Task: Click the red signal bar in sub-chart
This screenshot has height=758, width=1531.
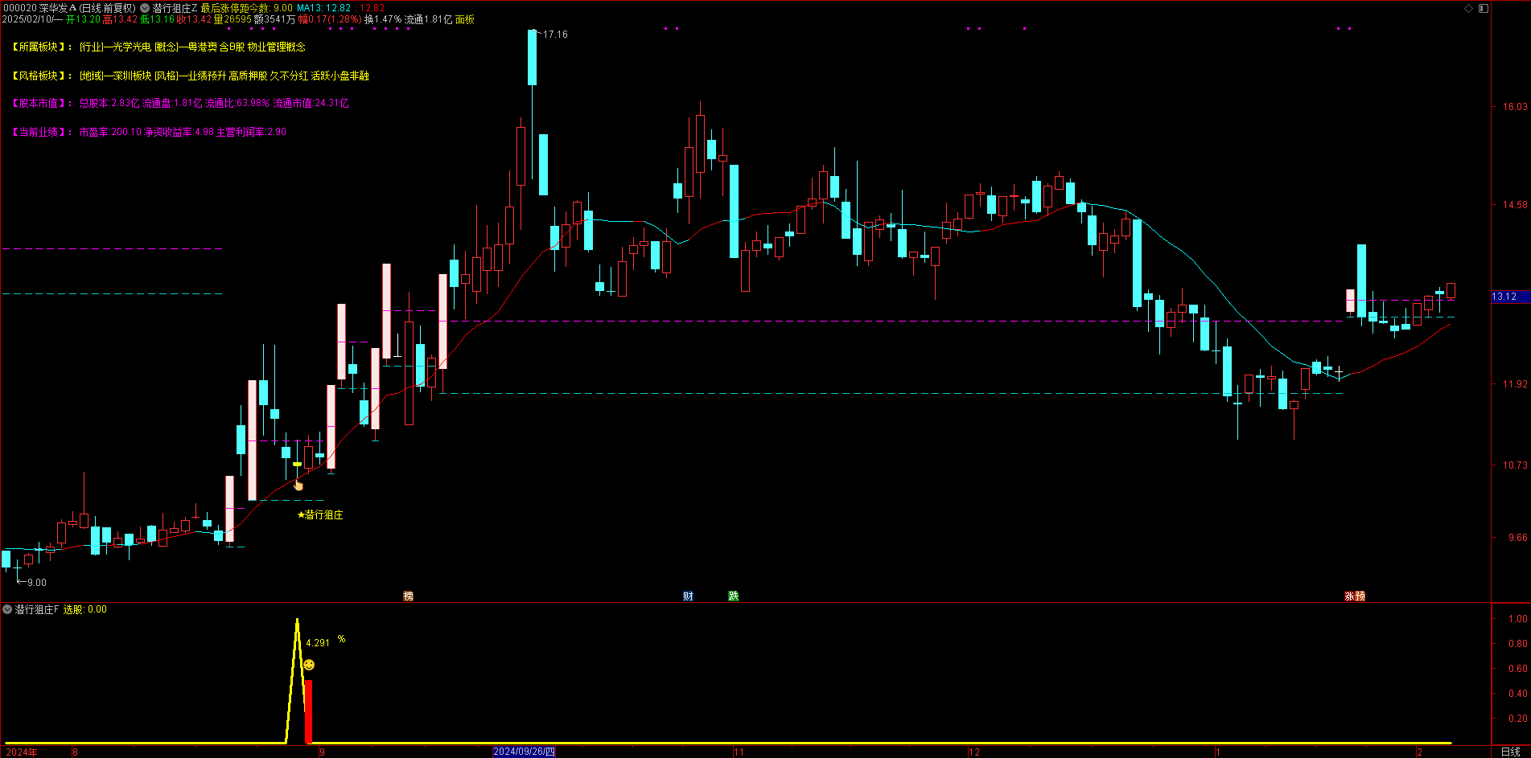Action: click(x=308, y=711)
